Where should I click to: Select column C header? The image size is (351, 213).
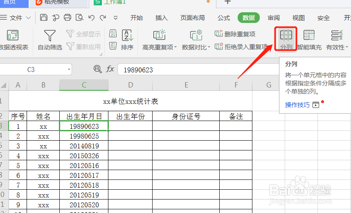coord(84,85)
